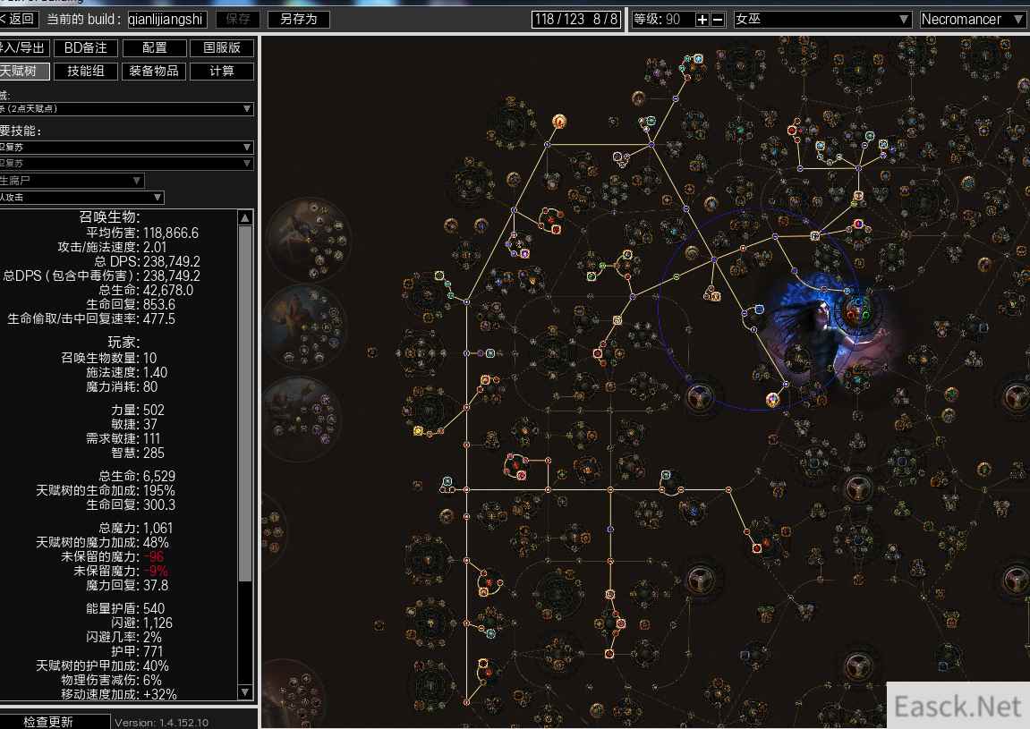Click the 返回 back button
Image resolution: width=1030 pixels, height=729 pixels.
[x=19, y=19]
